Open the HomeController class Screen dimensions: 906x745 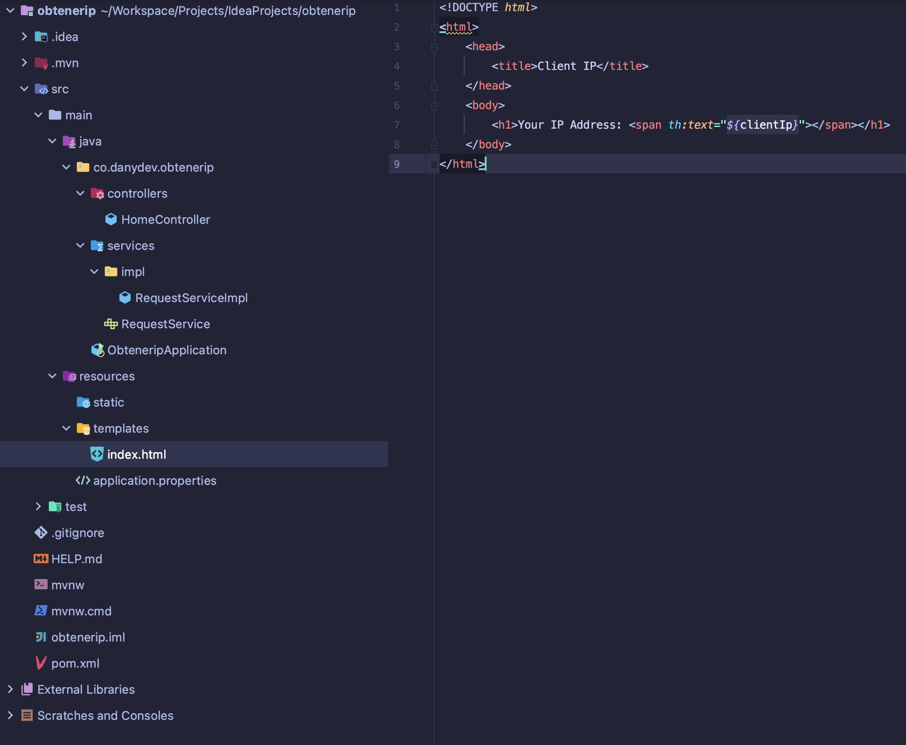click(x=166, y=219)
